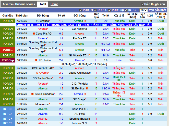Viewport: 169px width, 126px height.
Task: Click the INT CF label on 02/08/25 row
Action: pyautogui.click(x=8, y=109)
